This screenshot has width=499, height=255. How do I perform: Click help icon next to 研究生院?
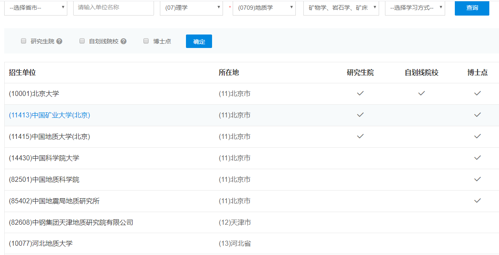tap(59, 41)
